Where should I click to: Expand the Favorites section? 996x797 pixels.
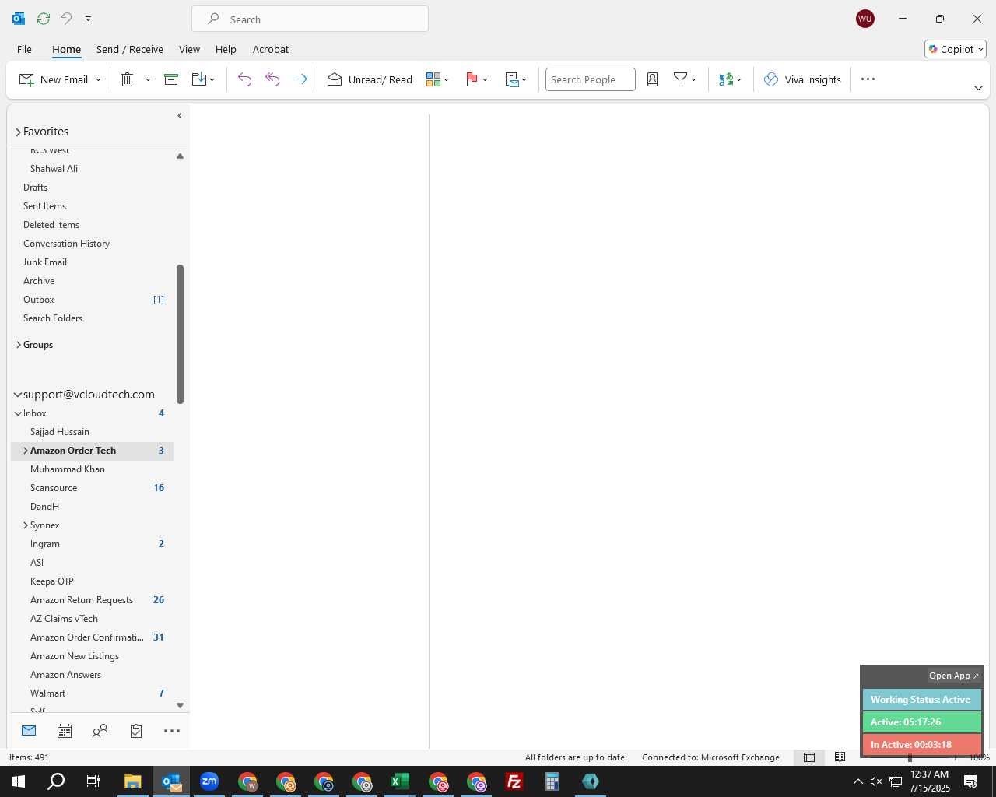pyautogui.click(x=18, y=132)
